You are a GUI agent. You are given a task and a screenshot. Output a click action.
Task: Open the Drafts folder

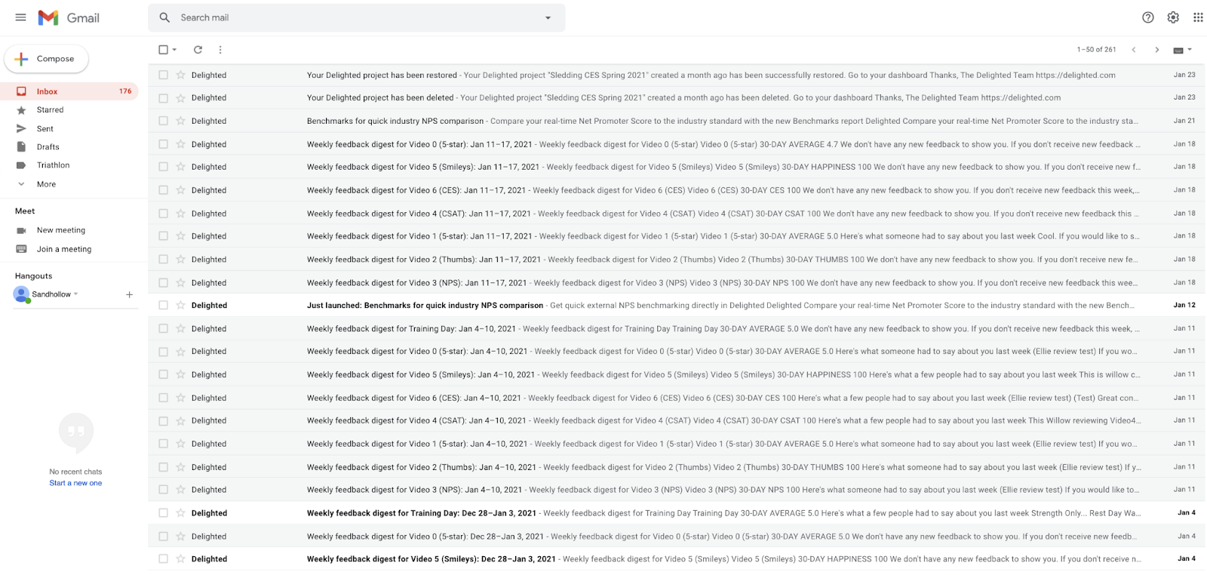coord(69,146)
